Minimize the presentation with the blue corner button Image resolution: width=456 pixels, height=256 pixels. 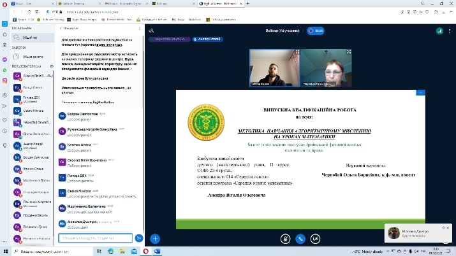tap(420, 92)
